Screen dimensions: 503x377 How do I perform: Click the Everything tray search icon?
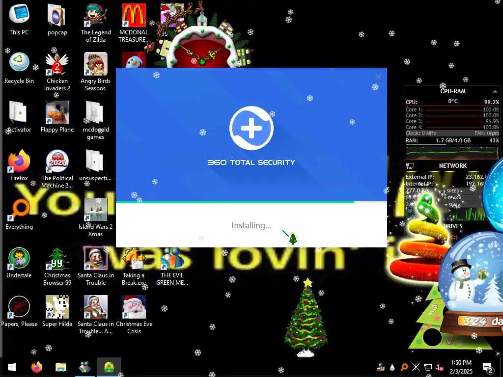tap(404, 367)
